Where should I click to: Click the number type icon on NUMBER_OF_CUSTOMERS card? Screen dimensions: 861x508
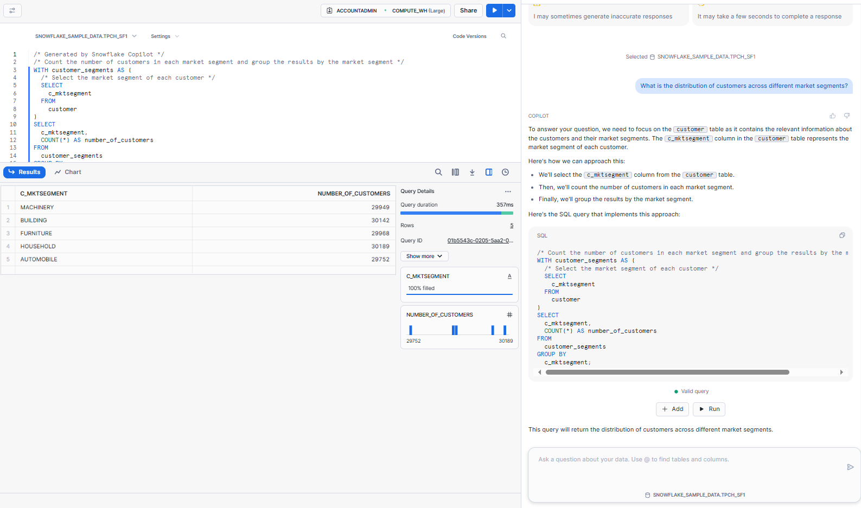point(509,315)
